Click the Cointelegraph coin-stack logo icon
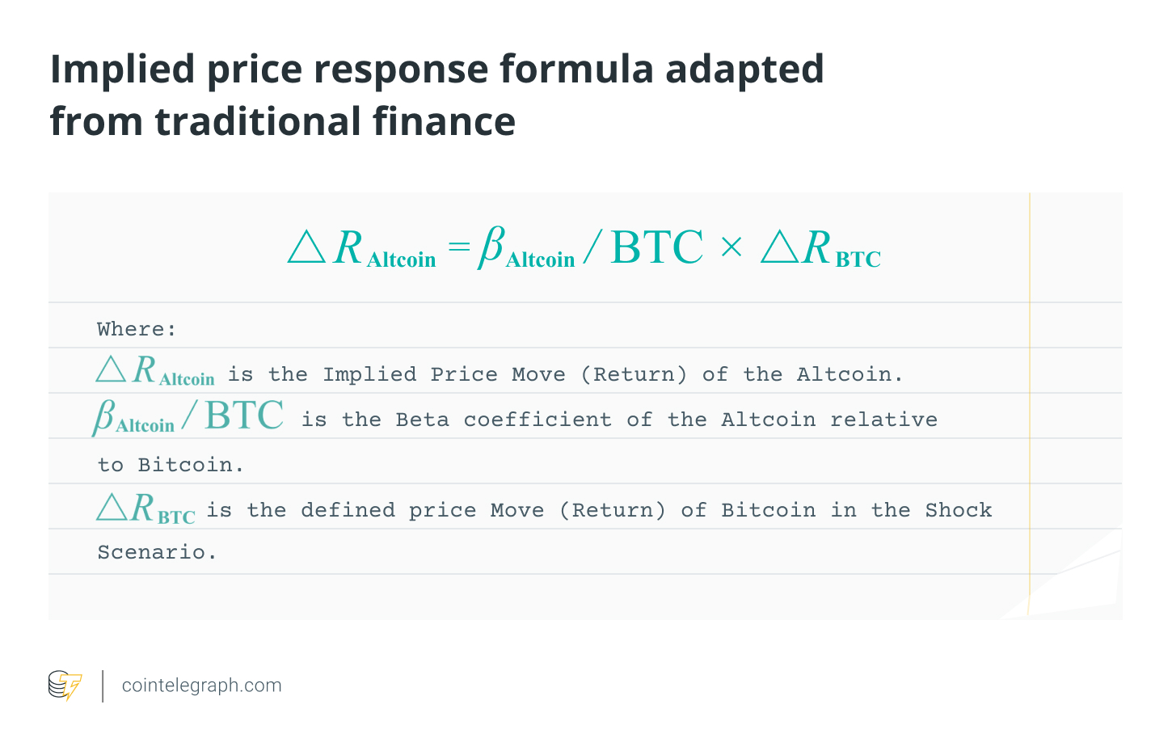The height and width of the screenshot is (751, 1172). (x=65, y=686)
